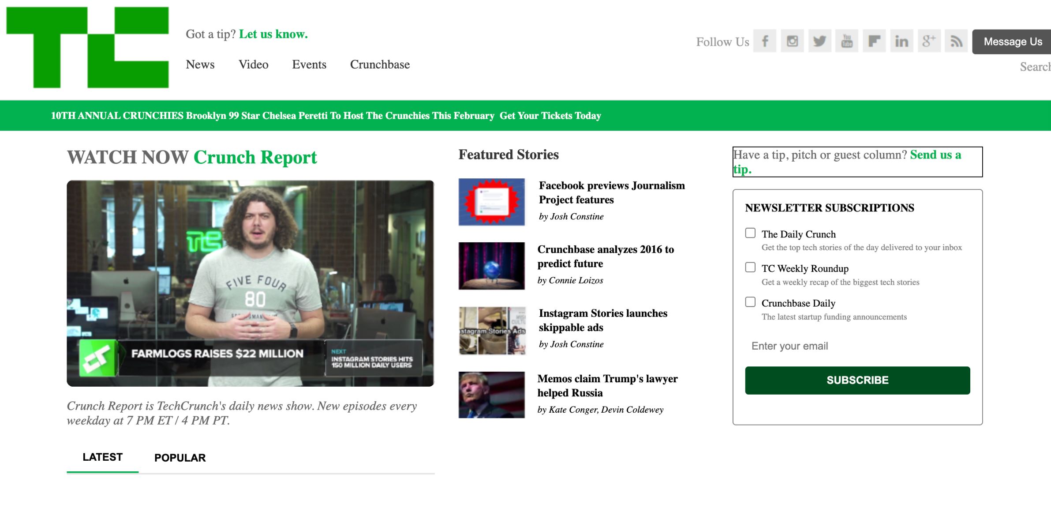Open the Facebook Journalism Project thumbnail
The image size is (1051, 525).
coord(492,202)
